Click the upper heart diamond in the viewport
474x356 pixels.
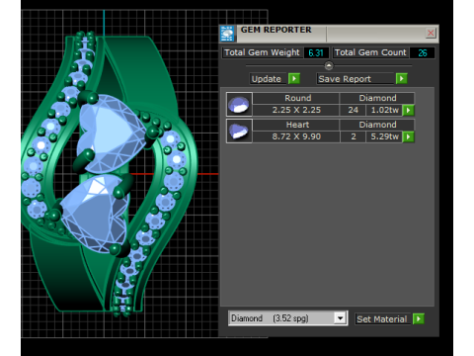(111, 133)
